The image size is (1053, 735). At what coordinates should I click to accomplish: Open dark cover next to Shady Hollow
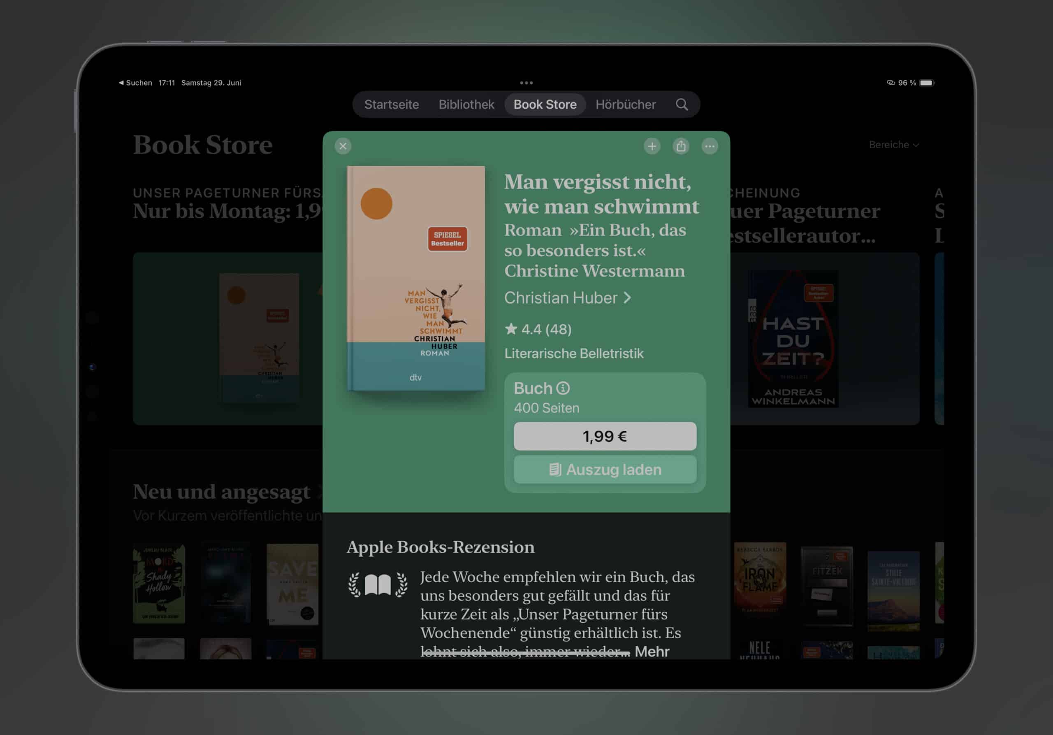coord(225,583)
